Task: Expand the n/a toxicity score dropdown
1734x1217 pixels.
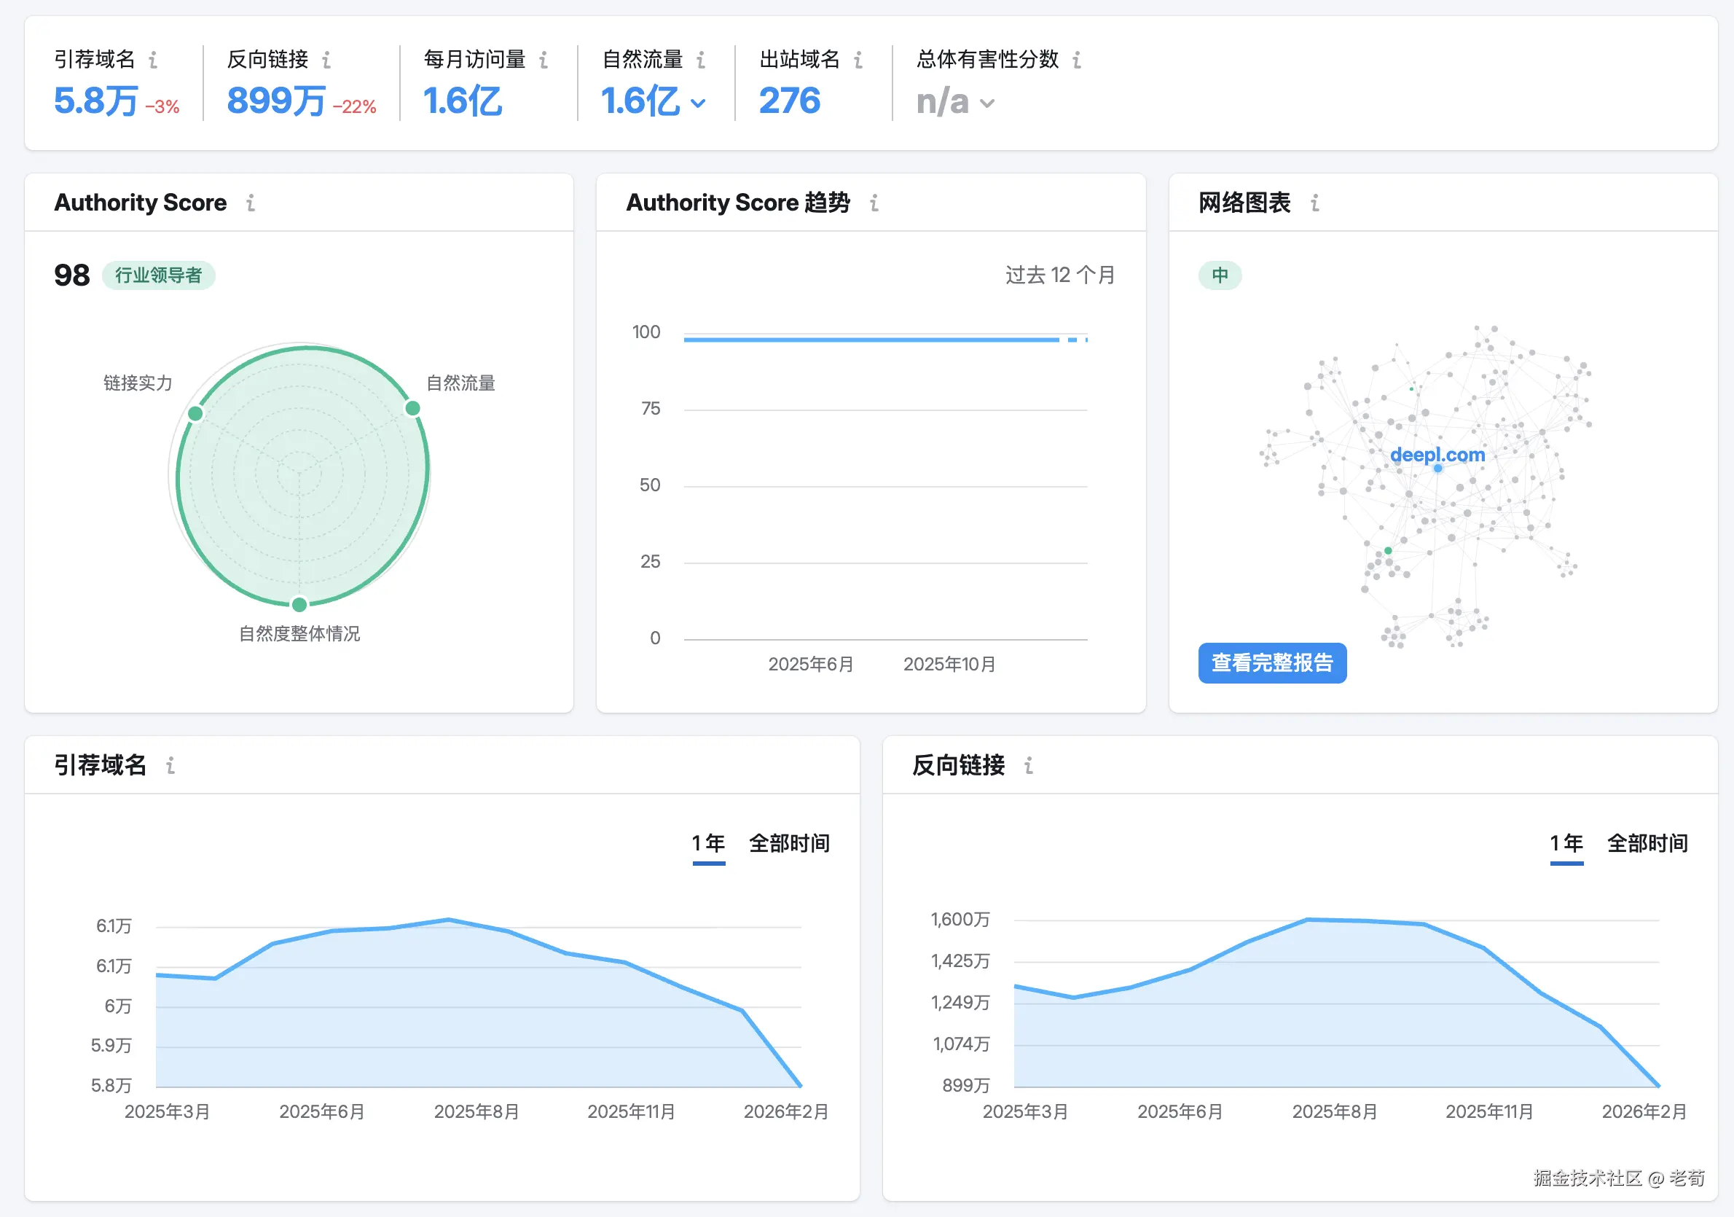Action: click(987, 103)
